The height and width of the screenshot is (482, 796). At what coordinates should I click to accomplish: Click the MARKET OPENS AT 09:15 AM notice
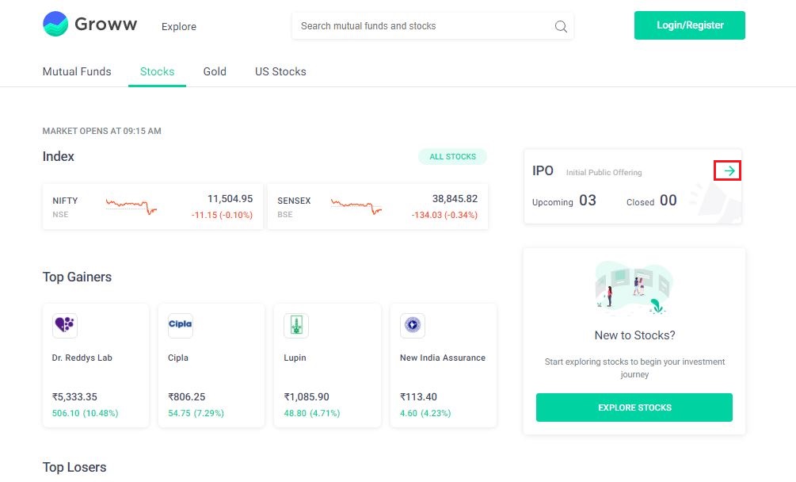(102, 131)
